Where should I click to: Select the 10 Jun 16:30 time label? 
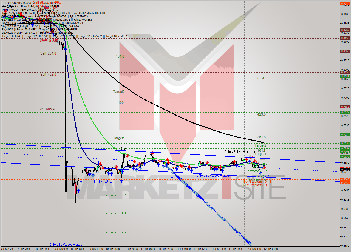(x=113, y=249)
